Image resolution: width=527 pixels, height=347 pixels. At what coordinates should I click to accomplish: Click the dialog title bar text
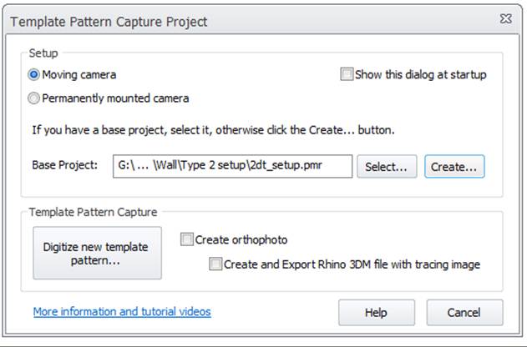tap(109, 21)
